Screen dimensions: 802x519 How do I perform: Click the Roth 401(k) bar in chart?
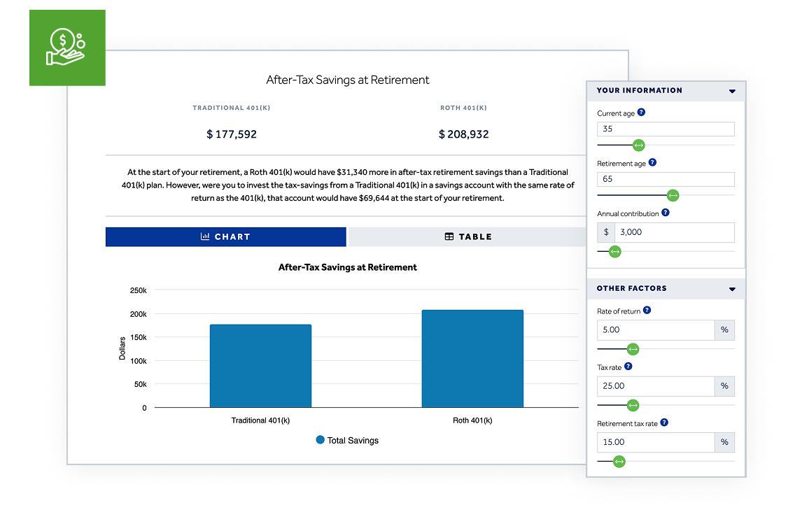[472, 358]
